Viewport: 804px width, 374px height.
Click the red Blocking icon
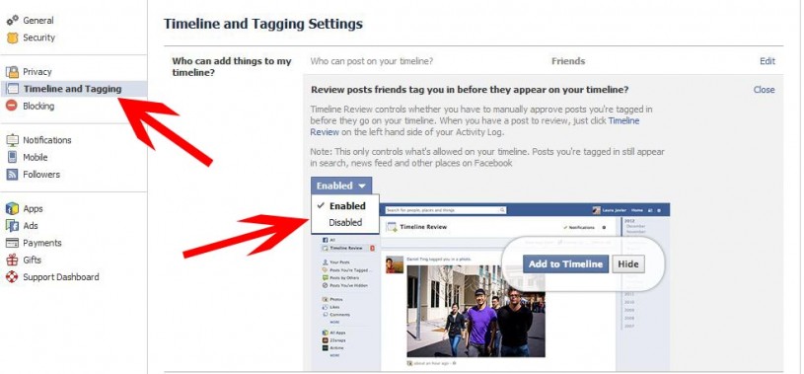click(12, 107)
